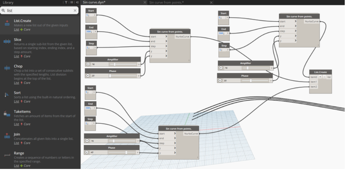Switch to the Sin curve.dyn tab
352x171 pixels.
[x=94, y=2]
